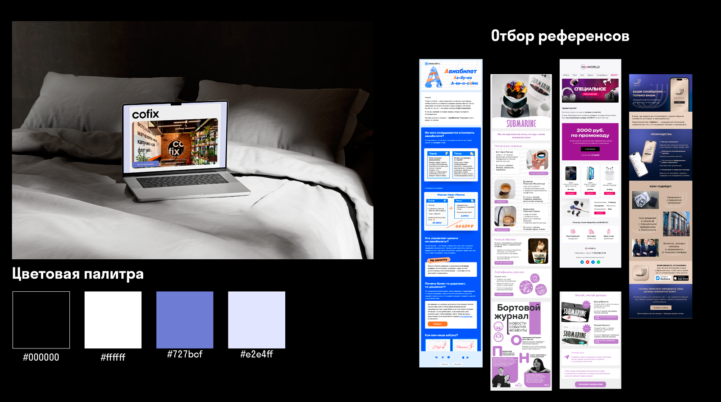The image size is (721, 402).
Task: Click the 'Оставить заявку' button in dark email
Action: pos(661,307)
